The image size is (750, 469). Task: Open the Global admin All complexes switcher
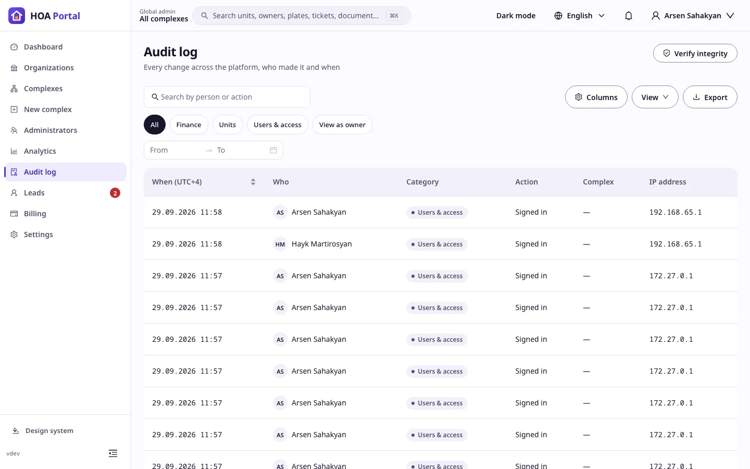(x=164, y=16)
